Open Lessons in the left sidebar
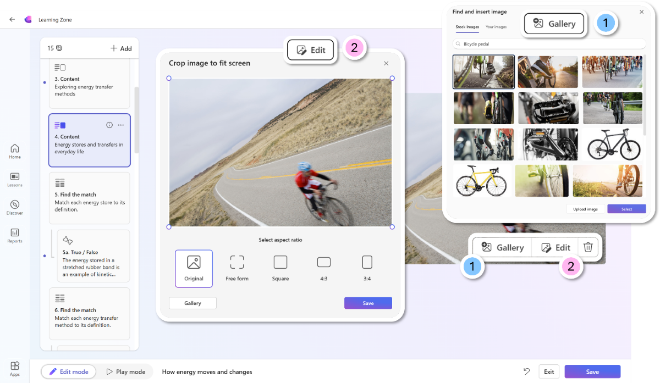This screenshot has height=383, width=660. coord(15,179)
